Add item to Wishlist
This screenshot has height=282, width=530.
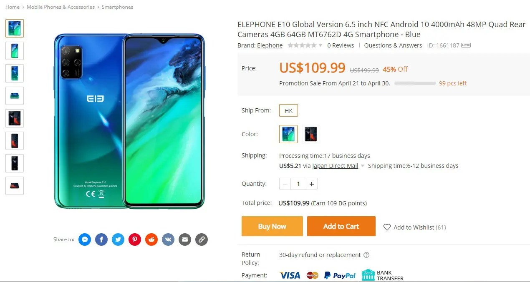tap(414, 227)
